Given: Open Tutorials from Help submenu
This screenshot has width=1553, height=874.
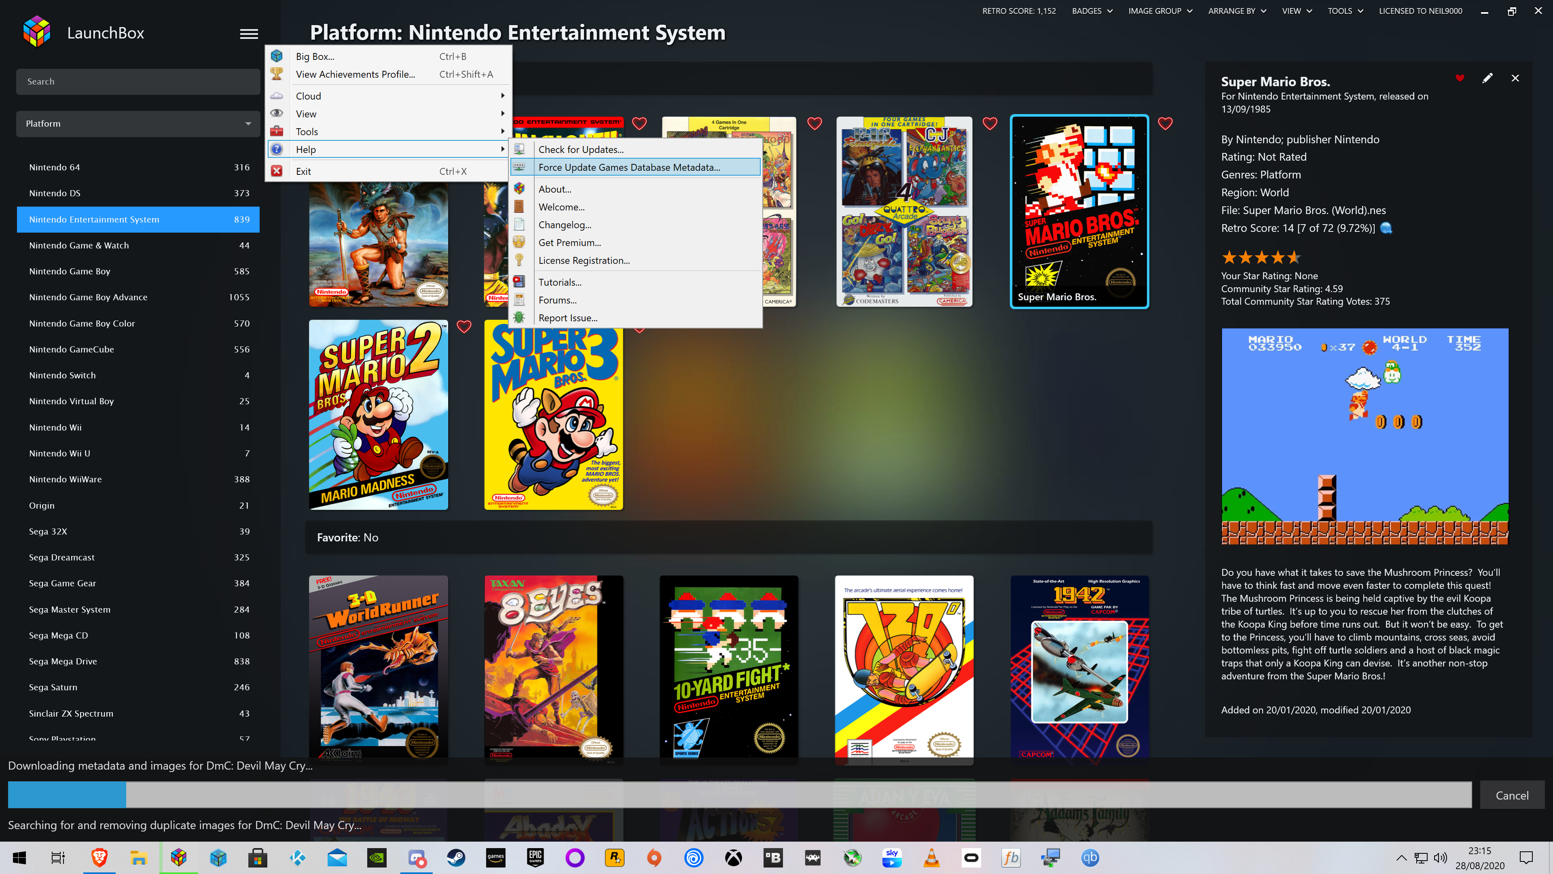Looking at the screenshot, I should click(635, 282).
